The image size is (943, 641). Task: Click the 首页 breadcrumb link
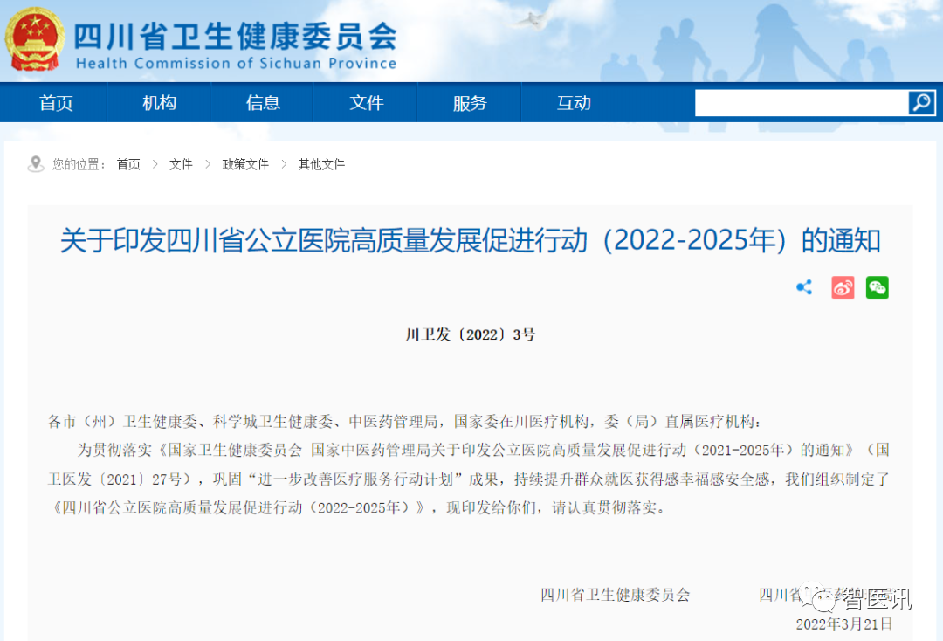[128, 164]
